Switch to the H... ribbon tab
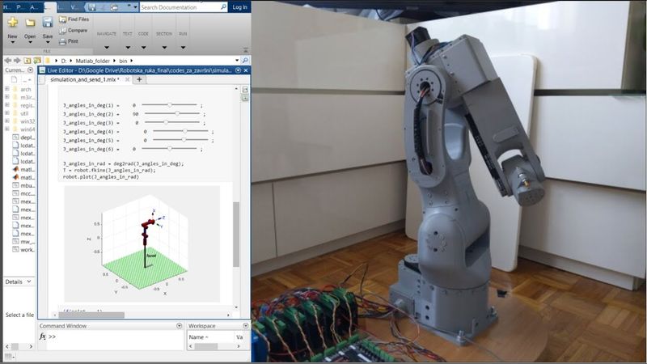647x364 pixels. pyautogui.click(x=7, y=7)
